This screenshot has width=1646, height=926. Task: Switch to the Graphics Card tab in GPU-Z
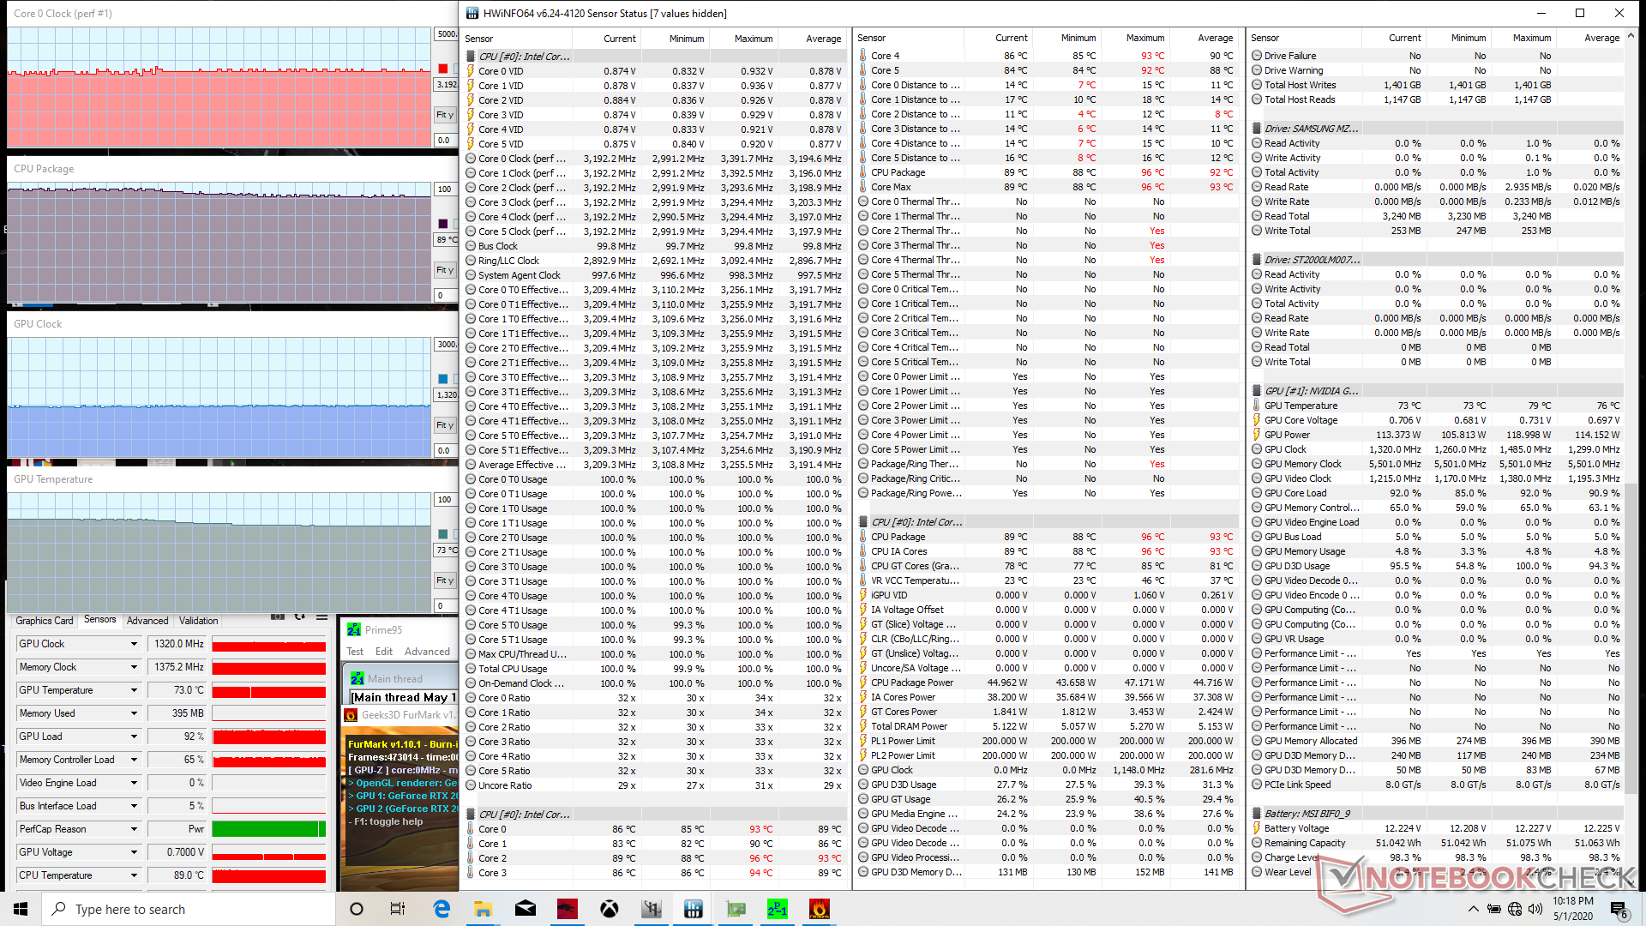coord(45,621)
